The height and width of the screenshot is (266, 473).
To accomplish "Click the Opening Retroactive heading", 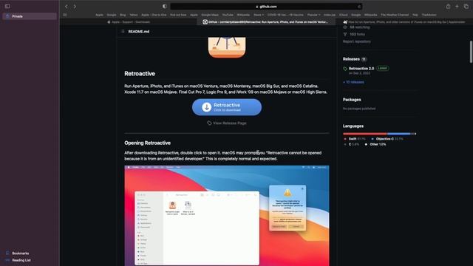I will (x=148, y=143).
